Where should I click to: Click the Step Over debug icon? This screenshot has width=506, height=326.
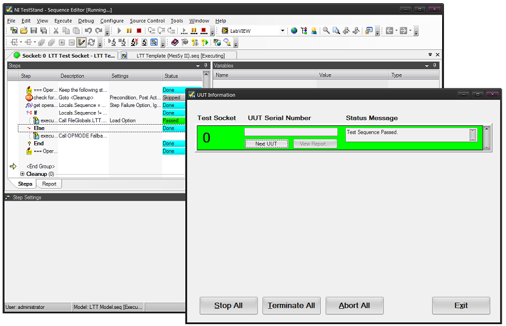[162, 30]
